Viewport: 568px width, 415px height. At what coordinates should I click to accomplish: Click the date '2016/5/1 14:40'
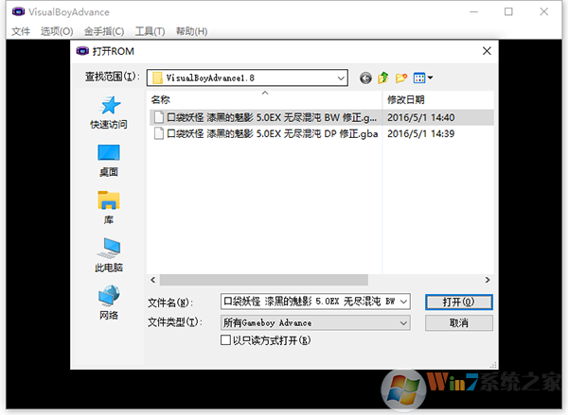point(421,117)
